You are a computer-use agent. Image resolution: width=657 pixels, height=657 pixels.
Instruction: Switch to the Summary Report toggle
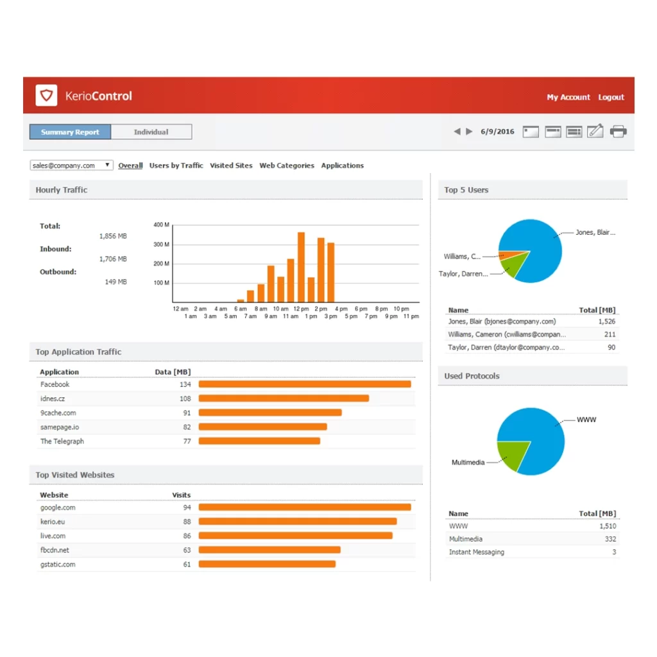[x=70, y=132]
